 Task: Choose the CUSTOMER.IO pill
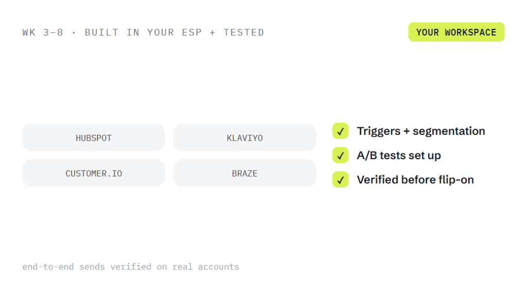(94, 173)
